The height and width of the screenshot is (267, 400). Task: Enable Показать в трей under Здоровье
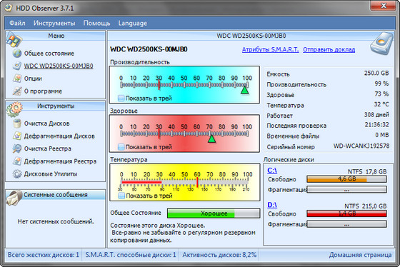121,147
